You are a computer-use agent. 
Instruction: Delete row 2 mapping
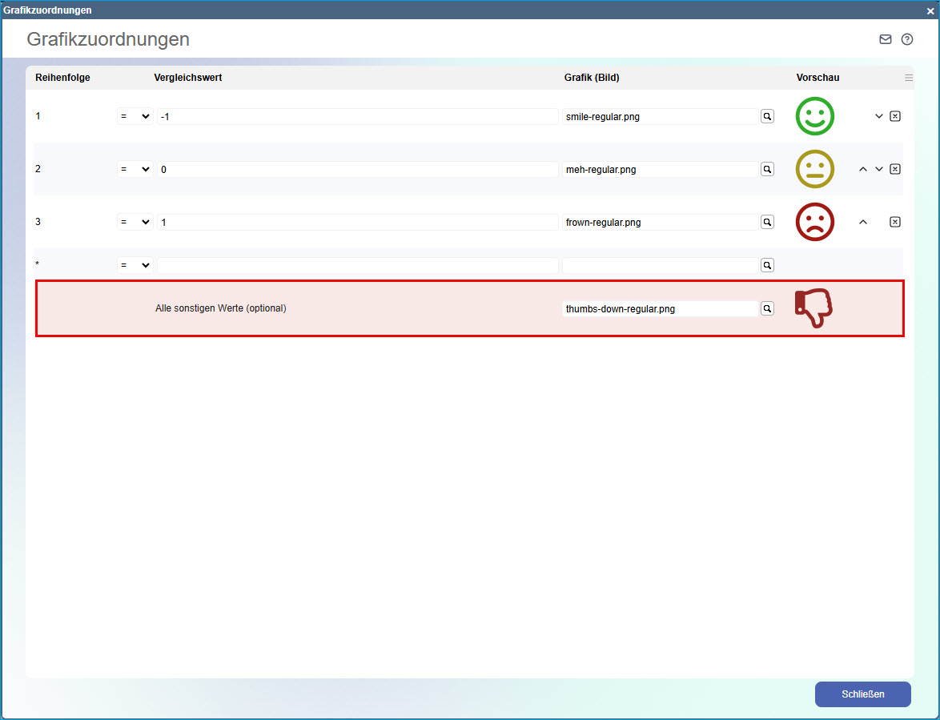point(895,169)
